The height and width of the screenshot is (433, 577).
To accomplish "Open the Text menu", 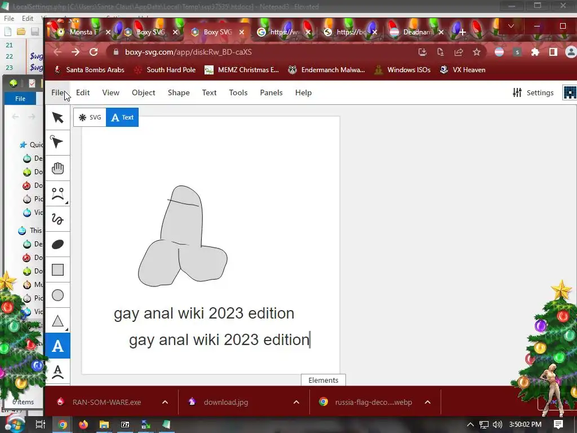I will pyautogui.click(x=209, y=92).
